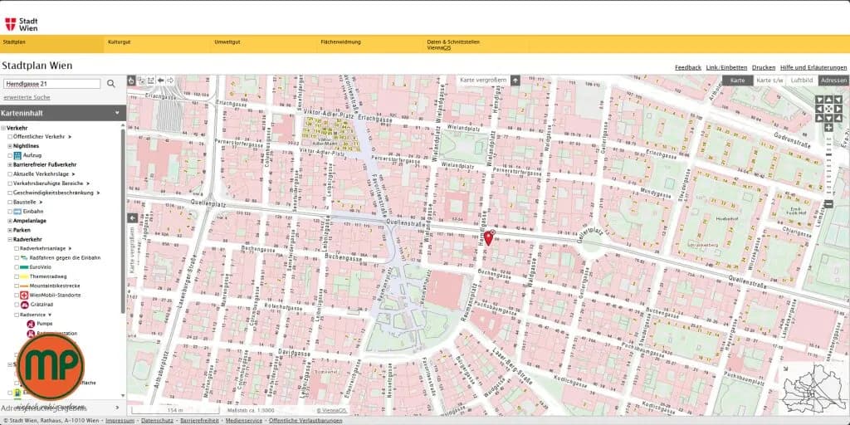Collapse the Verkehr tree node
Image resolution: width=850 pixels, height=425 pixels.
pos(3,128)
